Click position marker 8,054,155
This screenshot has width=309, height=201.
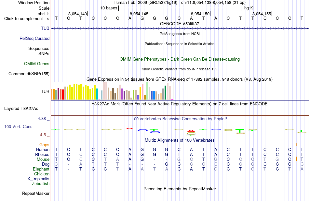[x=262, y=14]
